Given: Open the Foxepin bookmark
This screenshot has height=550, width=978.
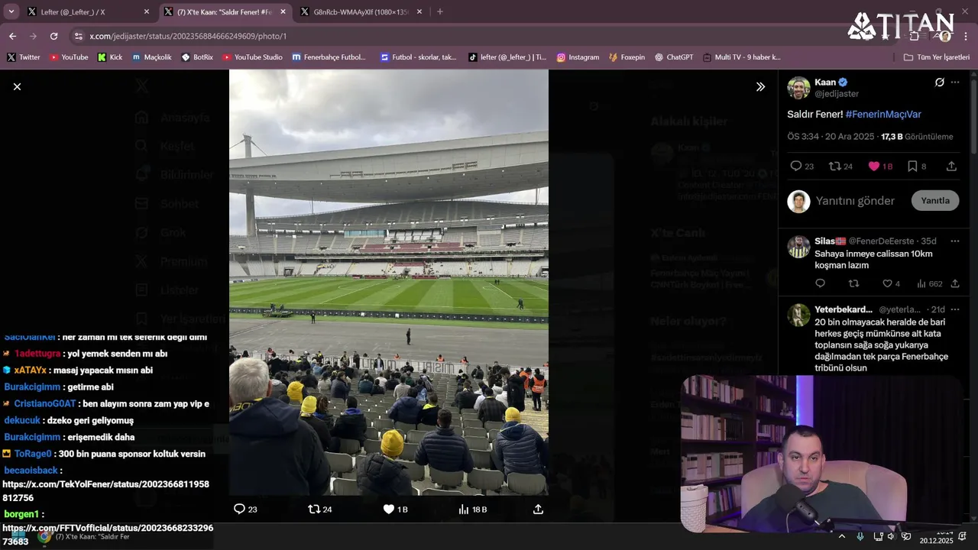Looking at the screenshot, I should (x=627, y=57).
